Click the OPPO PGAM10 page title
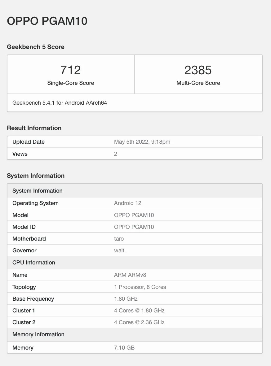Image resolution: width=271 pixels, height=366 pixels. (47, 21)
